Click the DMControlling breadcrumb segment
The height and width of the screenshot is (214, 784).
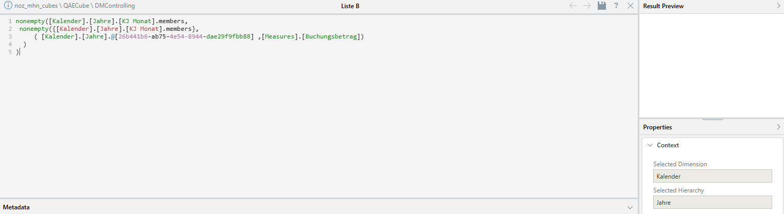[x=115, y=6]
